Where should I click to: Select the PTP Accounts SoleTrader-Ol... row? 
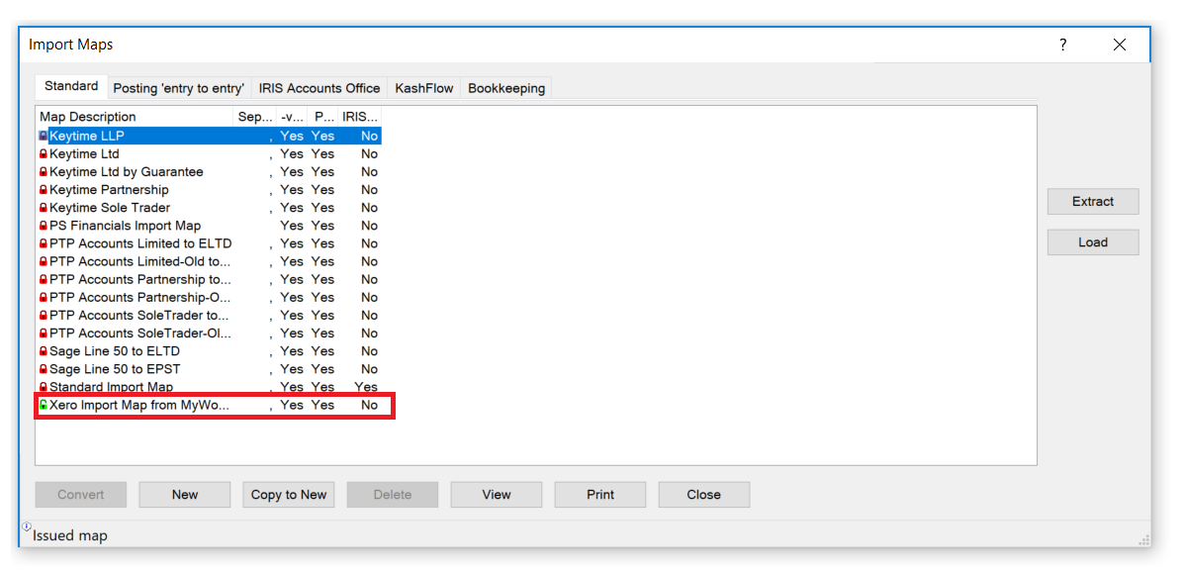click(x=209, y=334)
